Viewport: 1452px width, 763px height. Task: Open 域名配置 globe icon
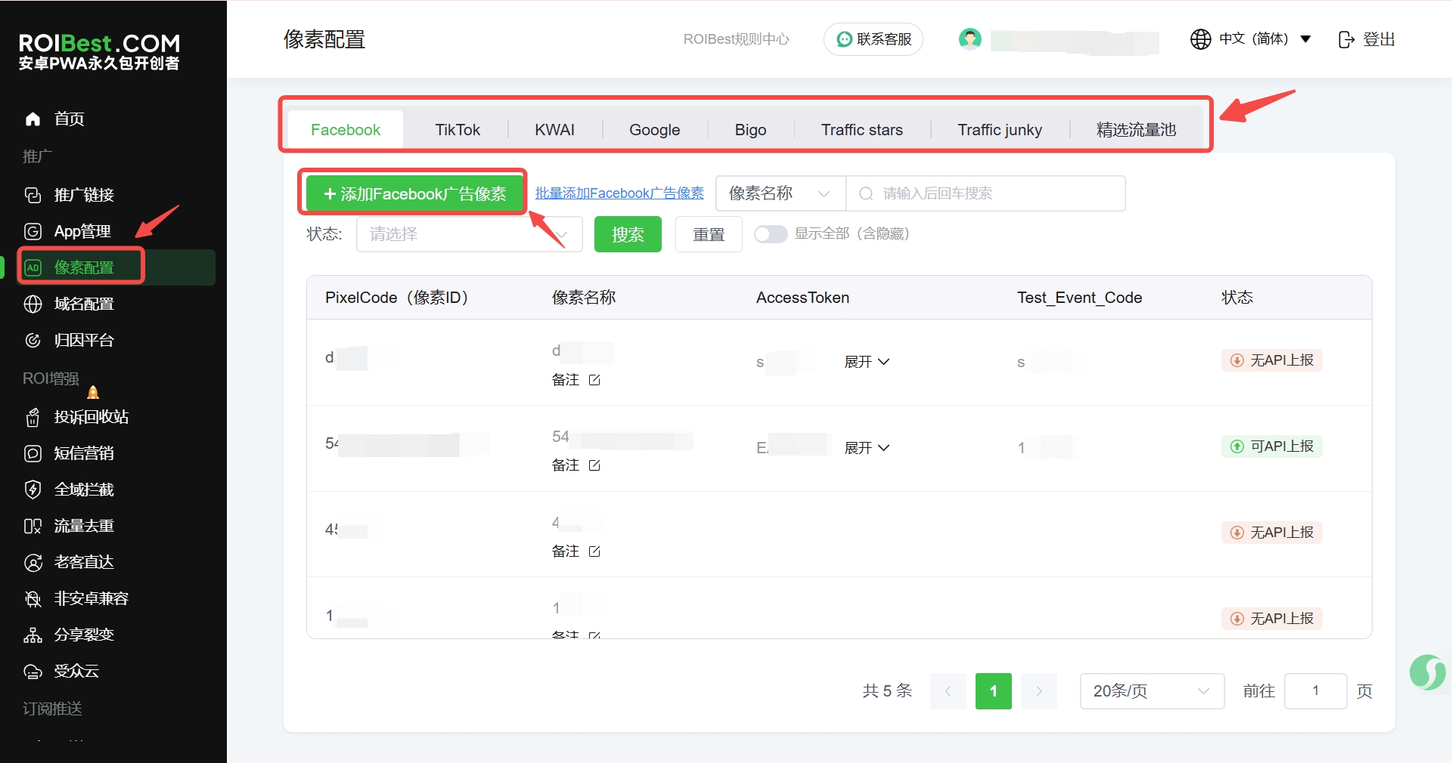click(33, 304)
